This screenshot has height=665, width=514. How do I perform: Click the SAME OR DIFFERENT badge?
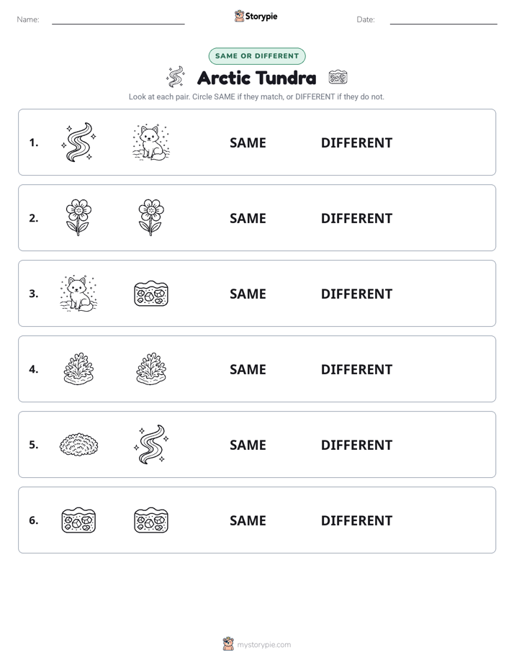(x=257, y=56)
